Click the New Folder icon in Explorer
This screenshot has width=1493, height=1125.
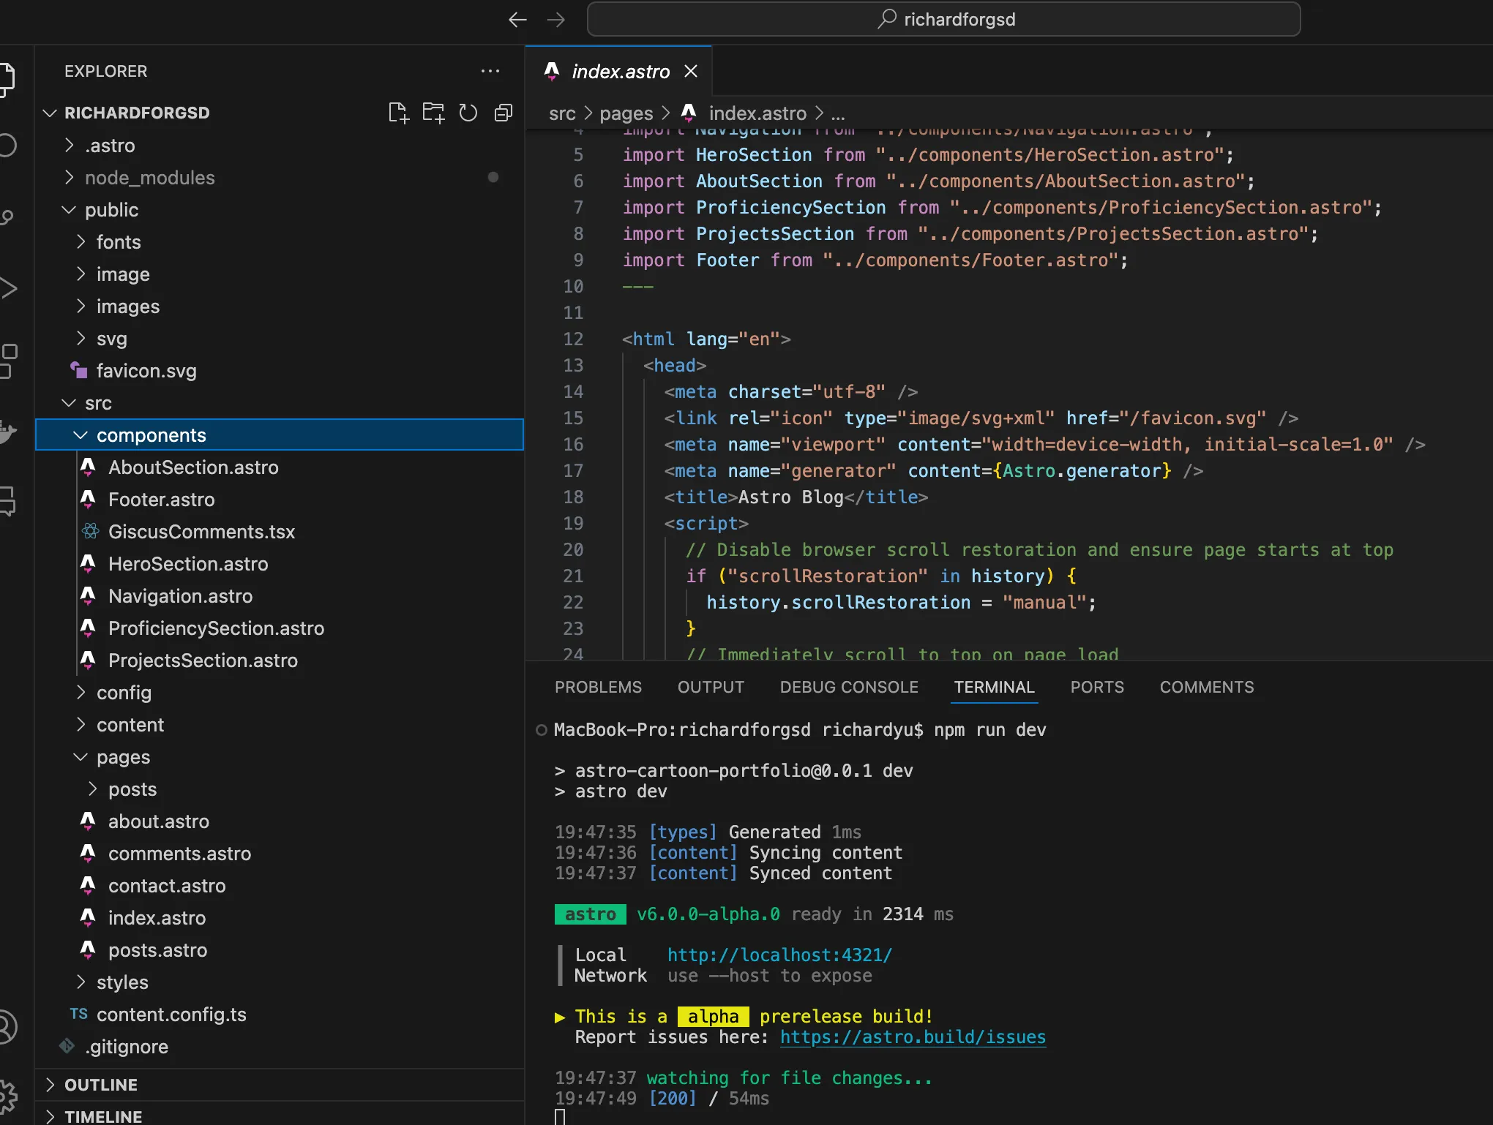click(433, 113)
